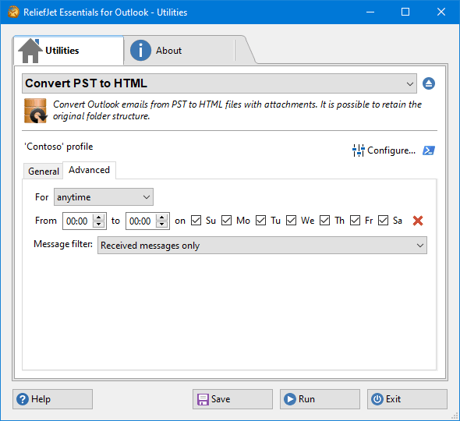Open the Message filter dropdown
Viewport: 460px width, 421px height.
262,246
